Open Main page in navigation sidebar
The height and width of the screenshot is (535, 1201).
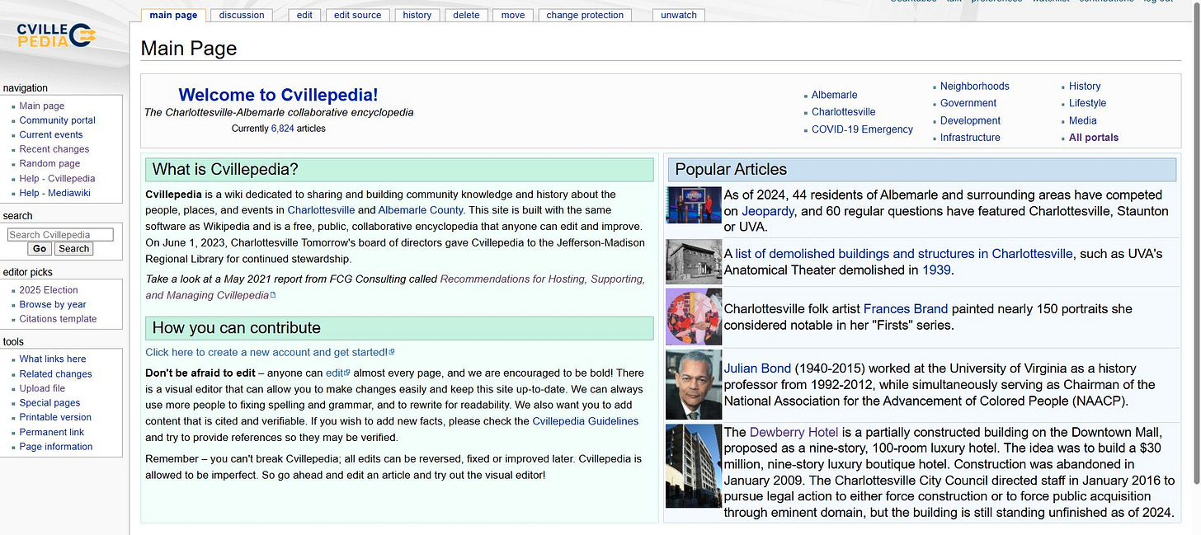(x=42, y=106)
